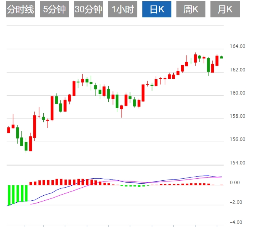This screenshot has width=253, height=227.
Task: Select the 160.00 price level label
Action: click(x=237, y=93)
